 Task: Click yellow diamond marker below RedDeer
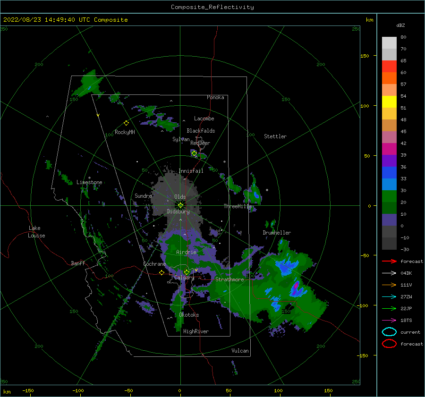pyautogui.click(x=194, y=153)
